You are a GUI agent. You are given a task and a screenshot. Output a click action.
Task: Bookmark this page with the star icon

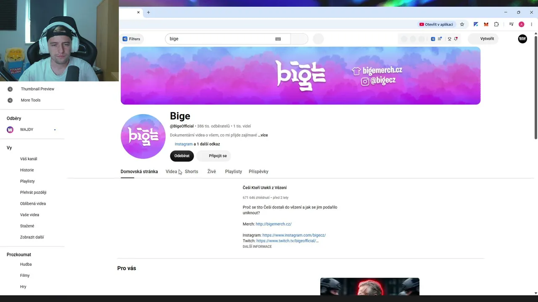[x=462, y=24]
